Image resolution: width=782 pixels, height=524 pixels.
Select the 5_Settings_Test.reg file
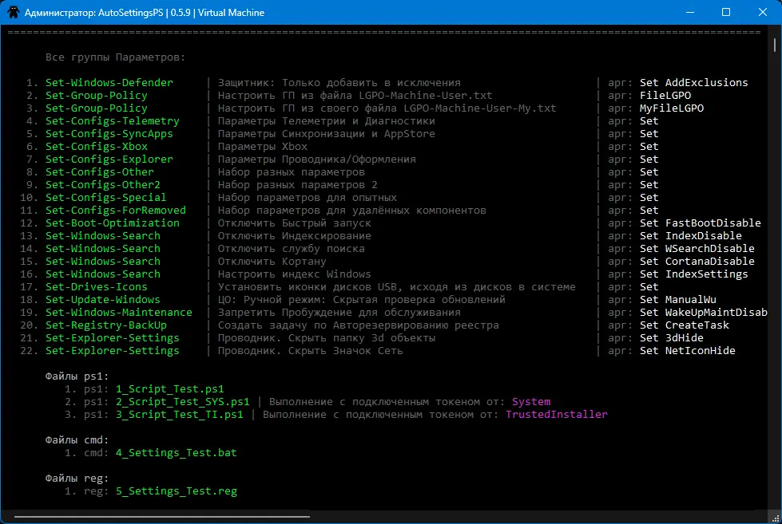point(176,491)
